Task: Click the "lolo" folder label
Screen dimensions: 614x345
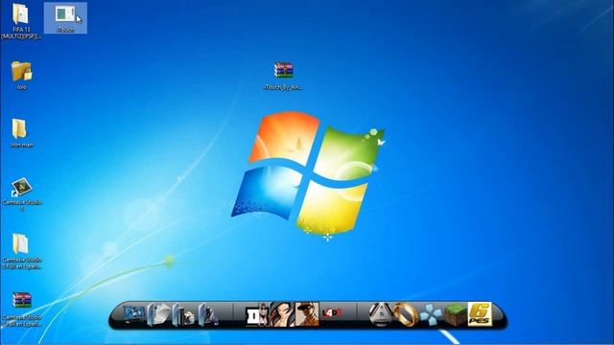Action: [21, 87]
